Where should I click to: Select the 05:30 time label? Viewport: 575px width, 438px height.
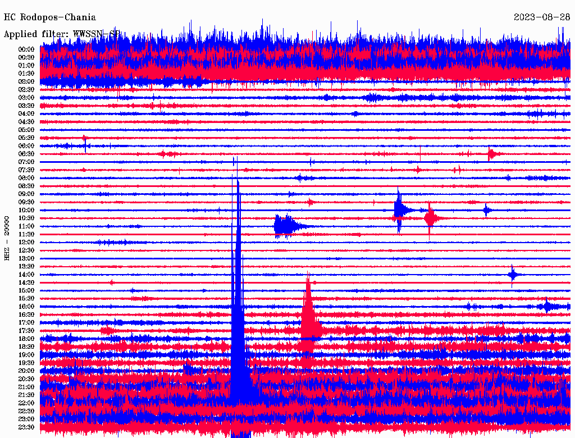tap(26, 138)
